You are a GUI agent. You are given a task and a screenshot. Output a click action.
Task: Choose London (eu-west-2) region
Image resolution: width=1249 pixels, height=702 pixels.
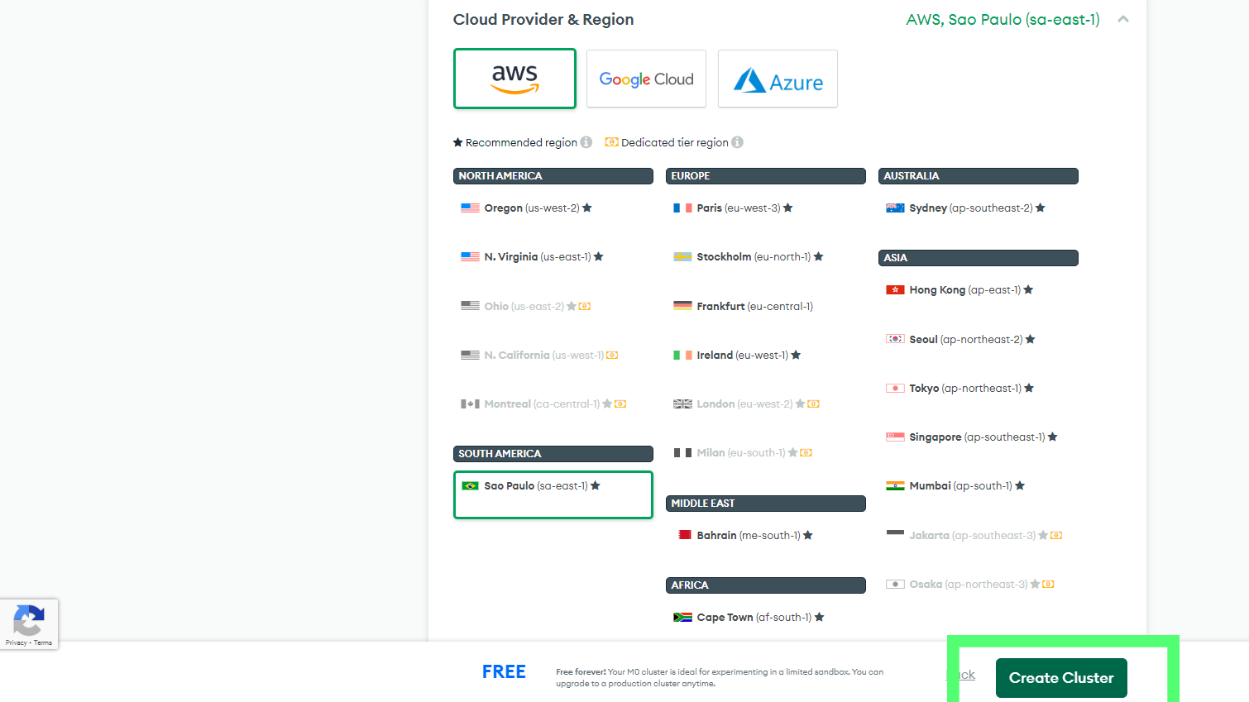[766, 404]
